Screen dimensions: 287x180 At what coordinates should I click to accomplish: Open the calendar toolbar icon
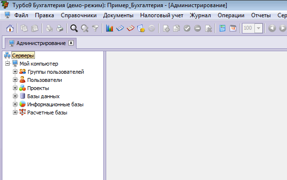233,28
